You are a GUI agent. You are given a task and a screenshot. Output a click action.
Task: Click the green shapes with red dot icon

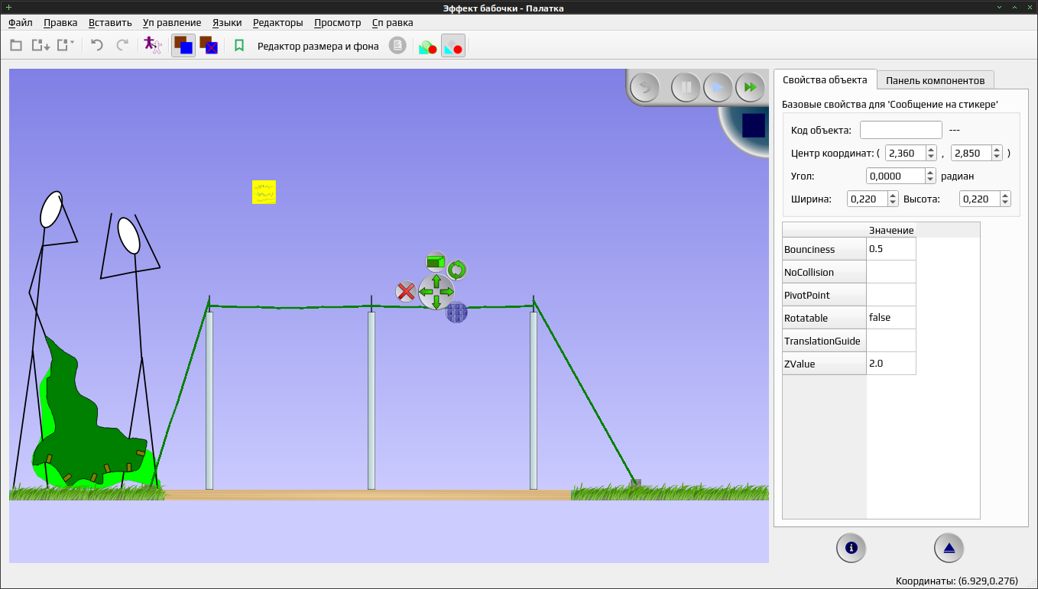[x=427, y=47]
